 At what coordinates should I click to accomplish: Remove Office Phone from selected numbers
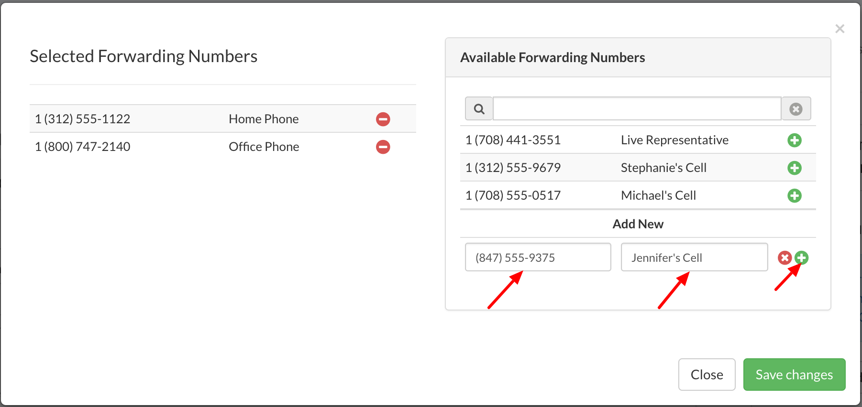point(383,147)
